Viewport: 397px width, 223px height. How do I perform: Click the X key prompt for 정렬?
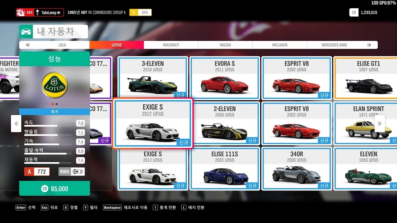pos(66,208)
